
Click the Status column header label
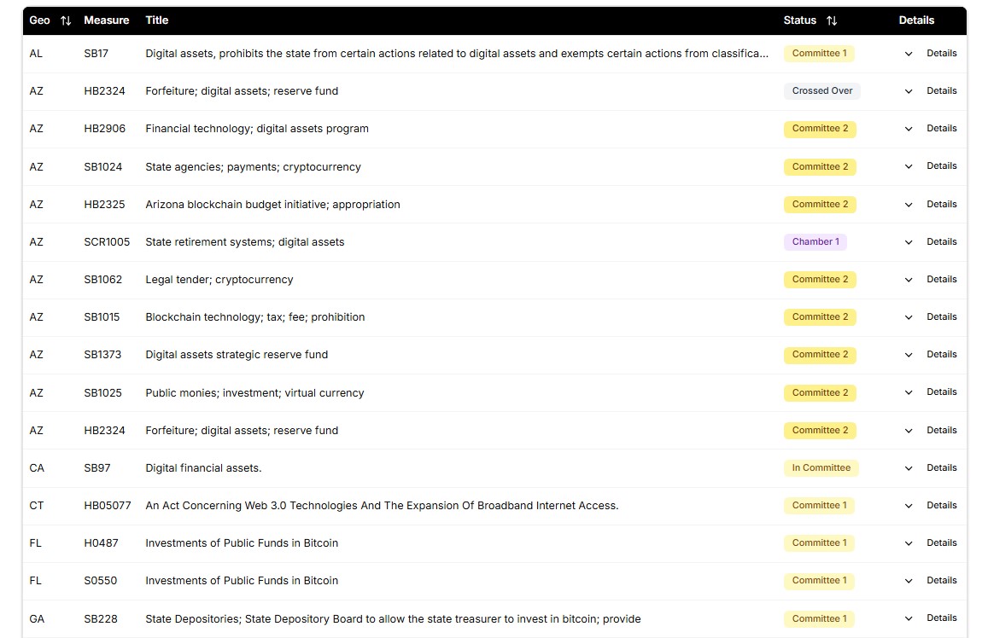pos(800,20)
